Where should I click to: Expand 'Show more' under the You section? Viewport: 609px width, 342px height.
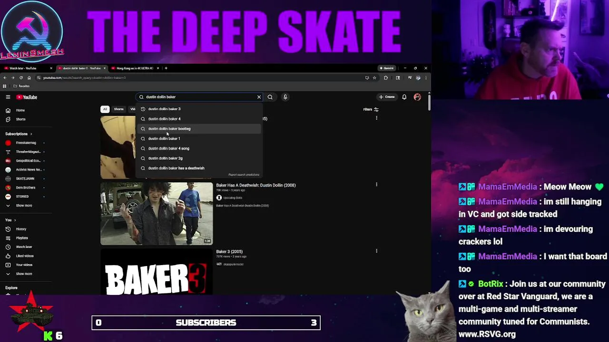[x=24, y=274]
